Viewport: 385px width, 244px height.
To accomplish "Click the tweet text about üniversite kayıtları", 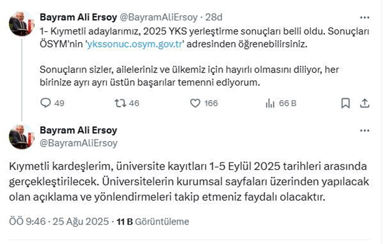I will [189, 182].
